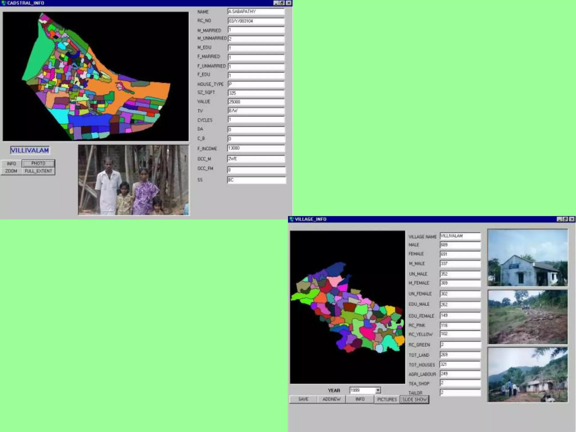576x432 pixels.
Task: Click the family photo thumbnail
Action: pos(134,180)
